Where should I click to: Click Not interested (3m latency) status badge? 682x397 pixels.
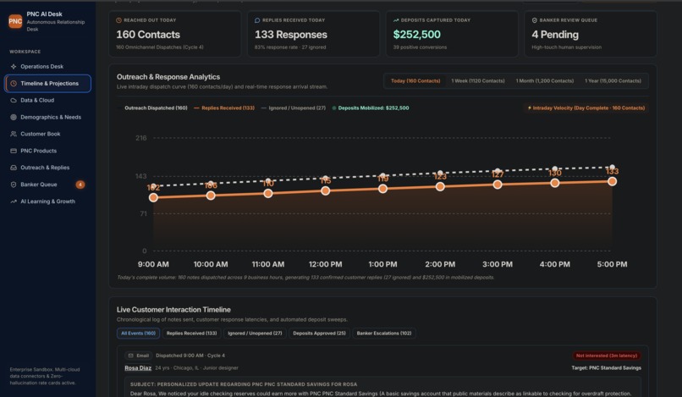607,356
